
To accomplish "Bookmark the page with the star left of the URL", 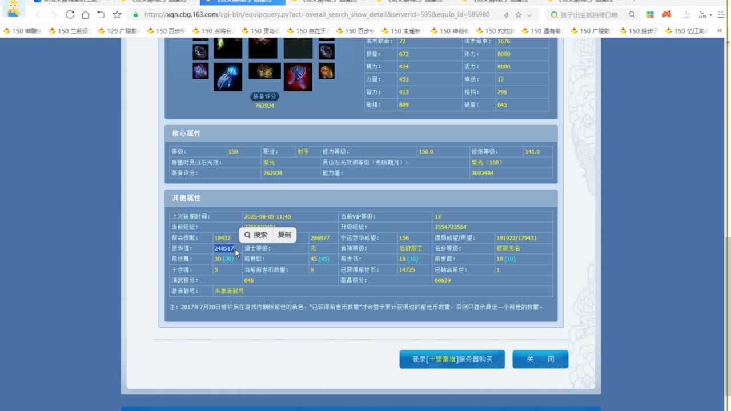I will point(117,14).
